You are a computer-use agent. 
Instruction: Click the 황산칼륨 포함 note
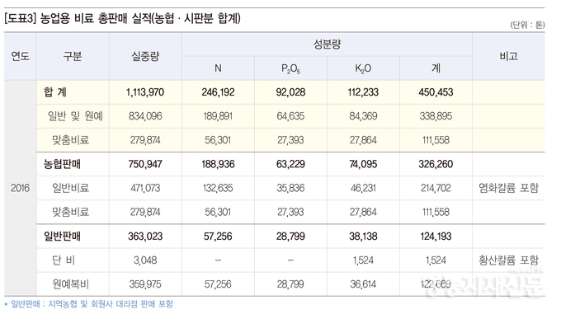coord(508,260)
